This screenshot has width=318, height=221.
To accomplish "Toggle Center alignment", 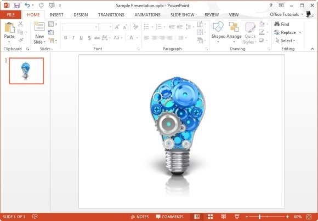I will point(154,38).
